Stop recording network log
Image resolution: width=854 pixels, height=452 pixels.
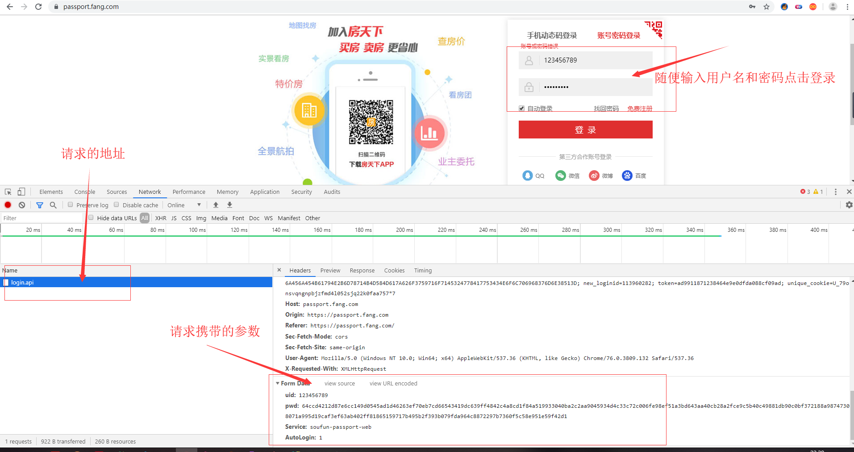click(x=8, y=205)
